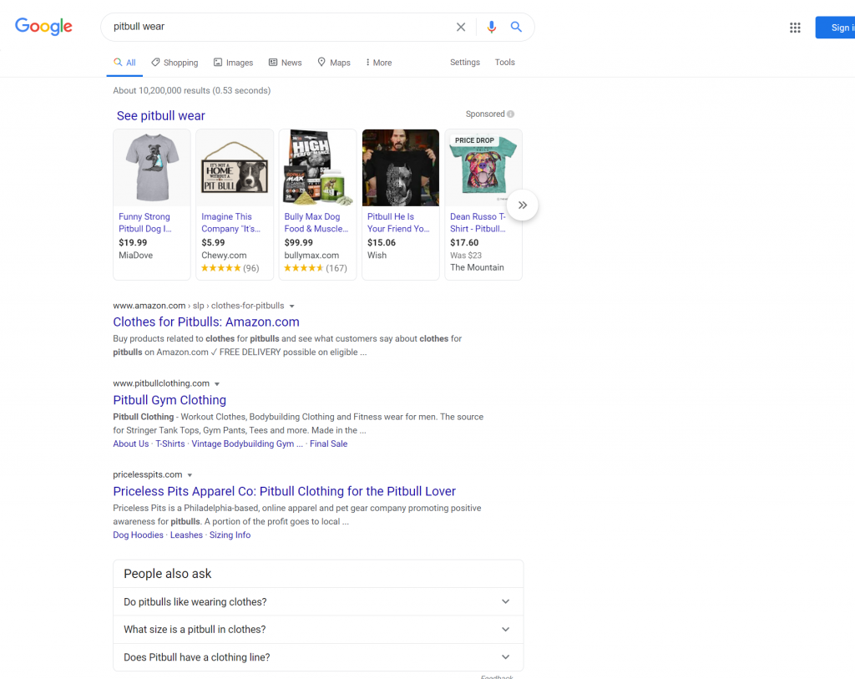
Task: Clear the search box with X icon
Action: [461, 27]
